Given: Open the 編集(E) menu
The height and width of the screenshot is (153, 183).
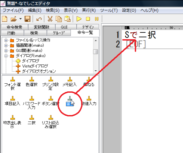Looking at the screenshot, I should (35, 10).
